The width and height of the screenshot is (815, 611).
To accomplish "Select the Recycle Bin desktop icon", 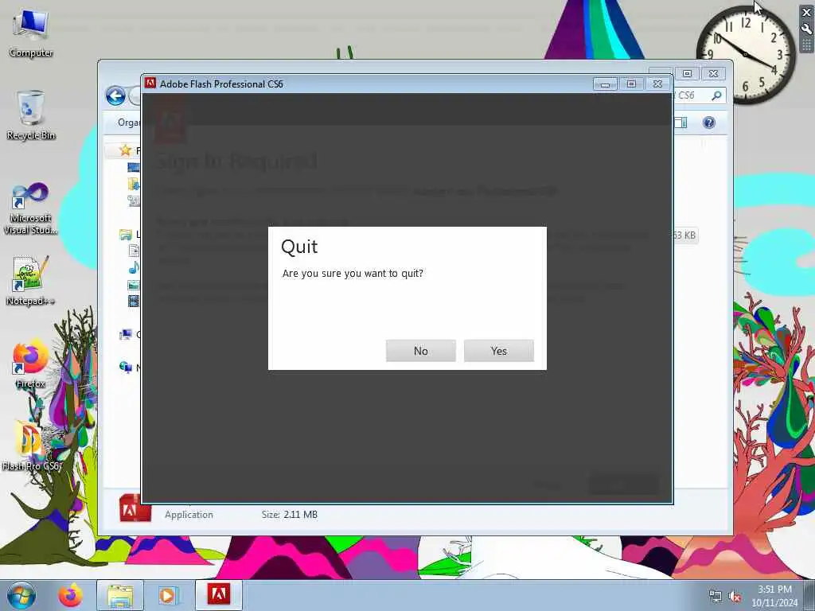I will (x=31, y=115).
